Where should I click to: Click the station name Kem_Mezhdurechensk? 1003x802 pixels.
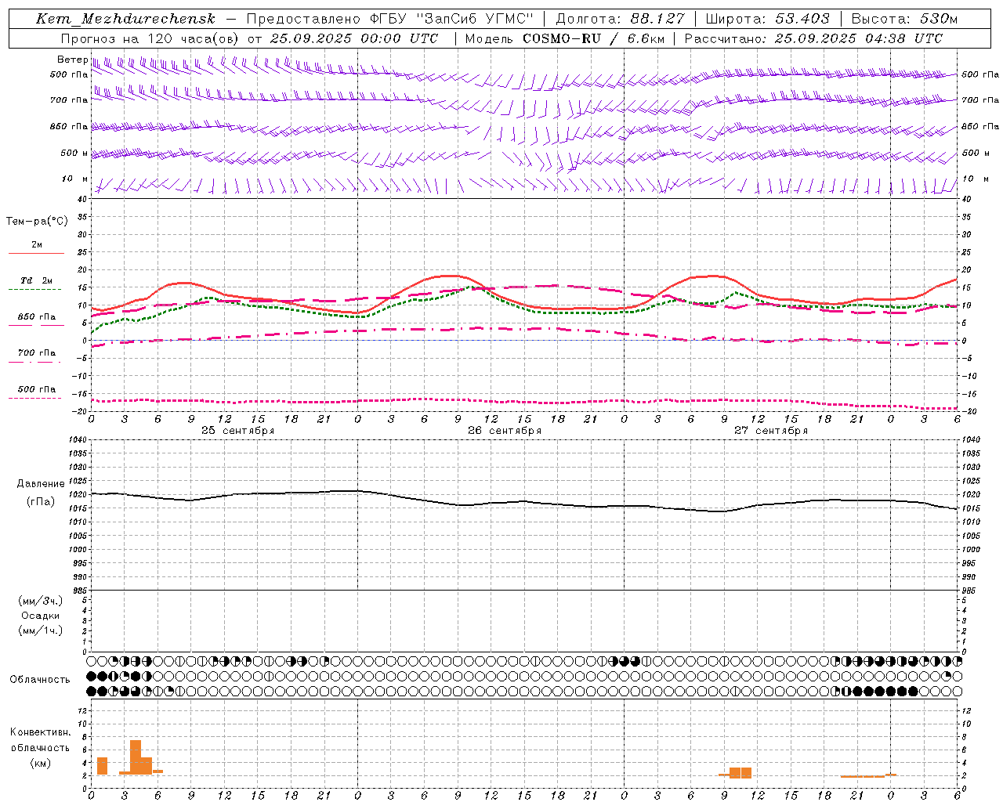(x=125, y=19)
